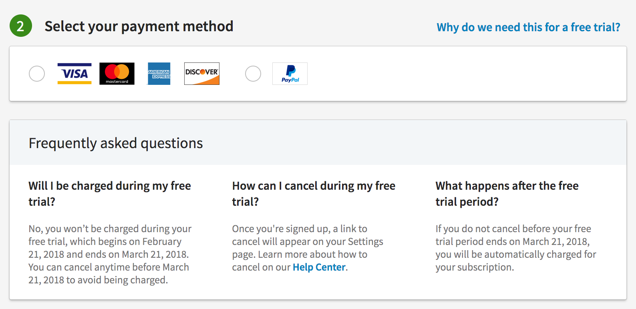Click 'How can I cancel during my free trial?'
Image resolution: width=636 pixels, height=309 pixels.
click(314, 194)
